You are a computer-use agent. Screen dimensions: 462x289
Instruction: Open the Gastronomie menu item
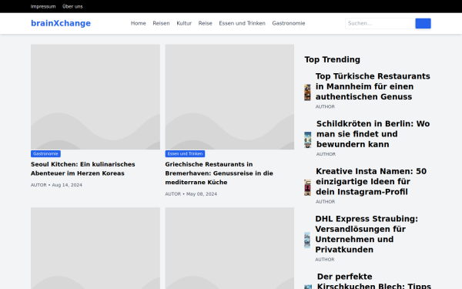[289, 23]
